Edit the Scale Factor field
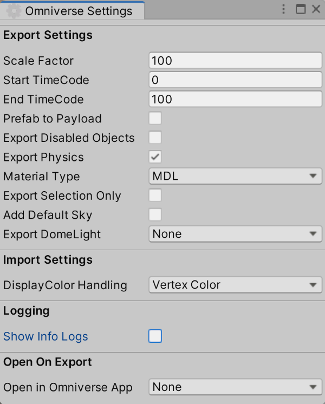Screen dimensions: 325x404 235,61
